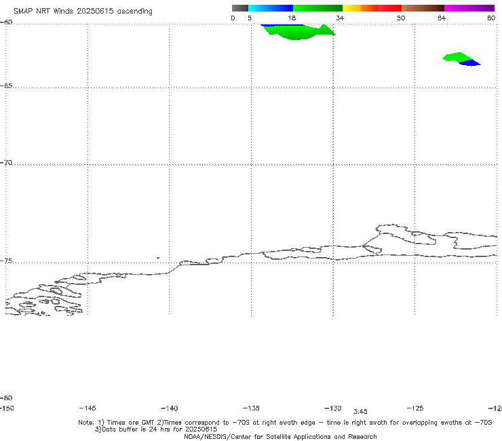Click the latitude label '-75'

pyautogui.click(x=6, y=261)
